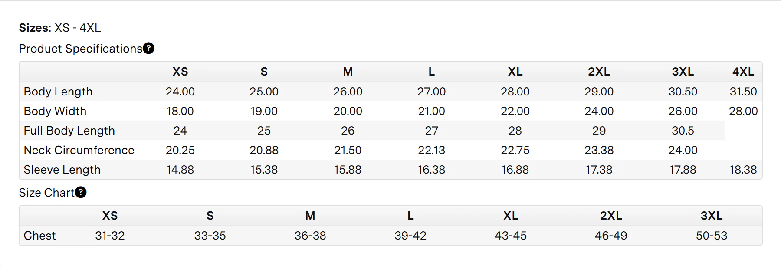
Task: Click the Size Chart help icon
Action: tap(81, 192)
